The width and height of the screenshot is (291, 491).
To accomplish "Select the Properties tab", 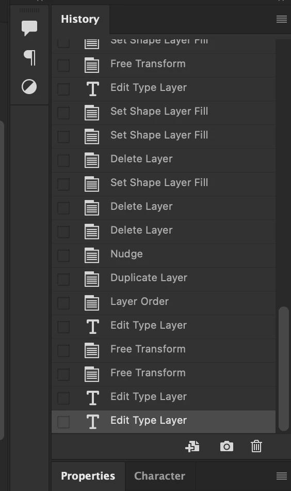I will (x=88, y=476).
